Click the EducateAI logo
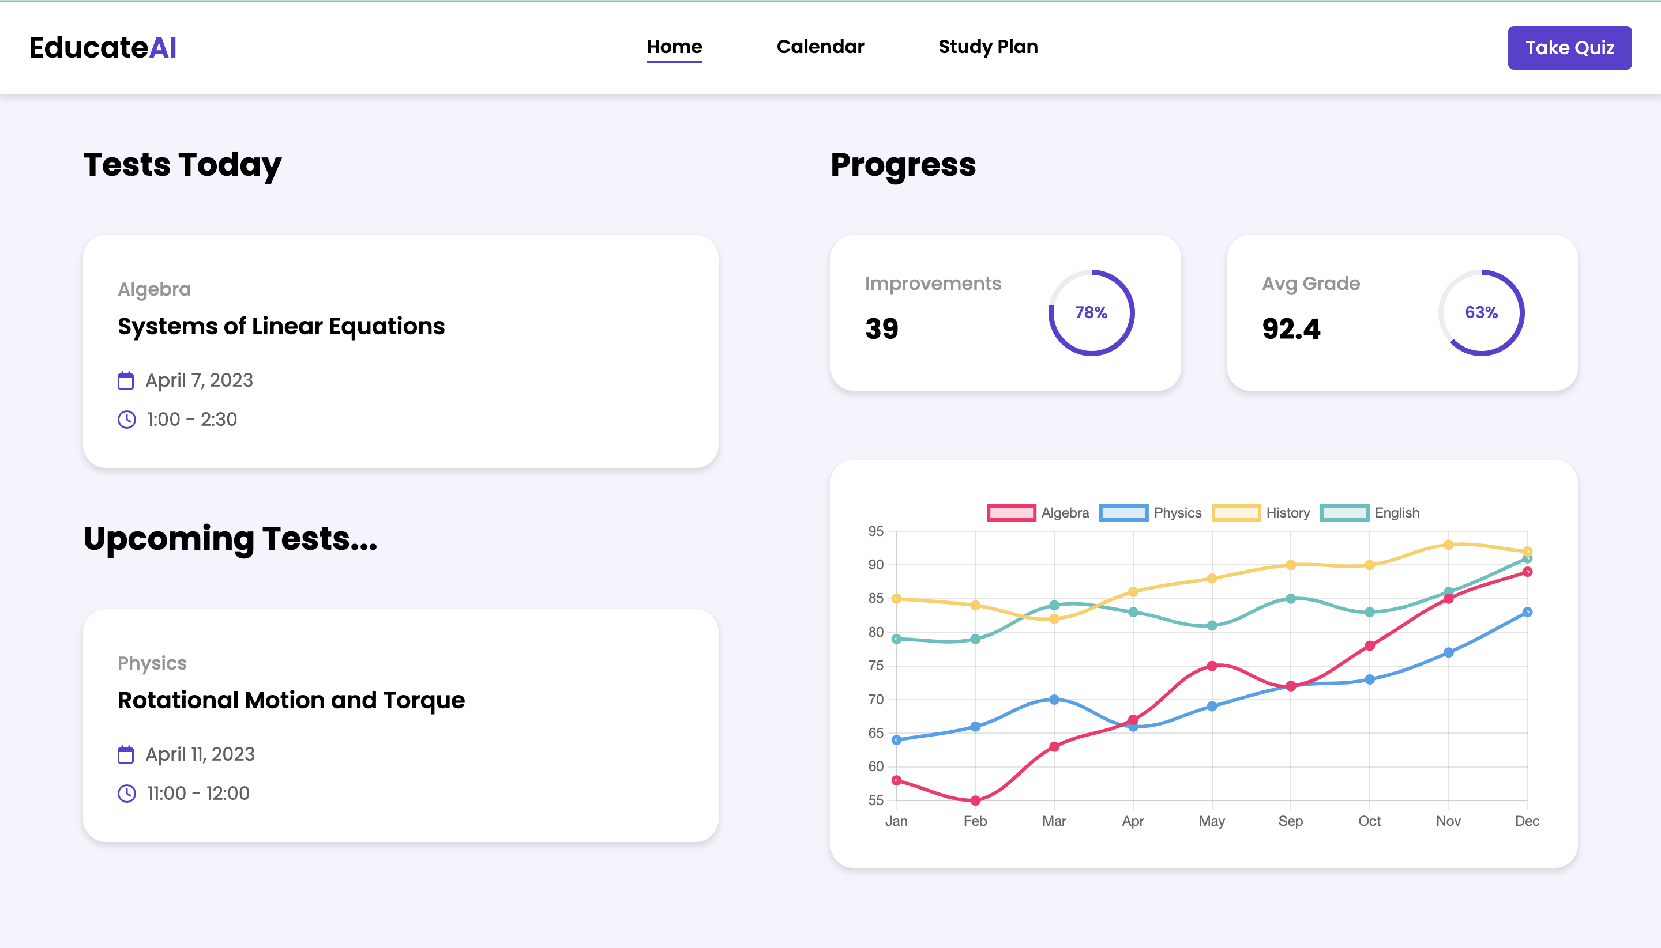The height and width of the screenshot is (948, 1661). 103,47
